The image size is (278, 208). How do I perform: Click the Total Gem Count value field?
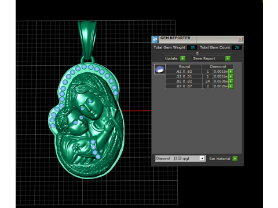point(237,47)
